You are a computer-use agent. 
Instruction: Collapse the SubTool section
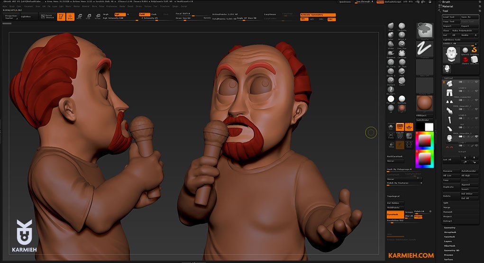click(x=448, y=78)
